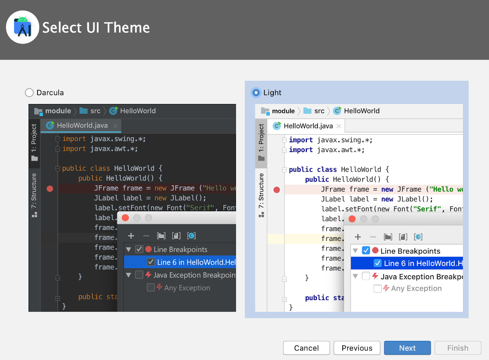Click the module folder icon in Light breadcrumb
489x360 pixels.
pyautogui.click(x=264, y=110)
